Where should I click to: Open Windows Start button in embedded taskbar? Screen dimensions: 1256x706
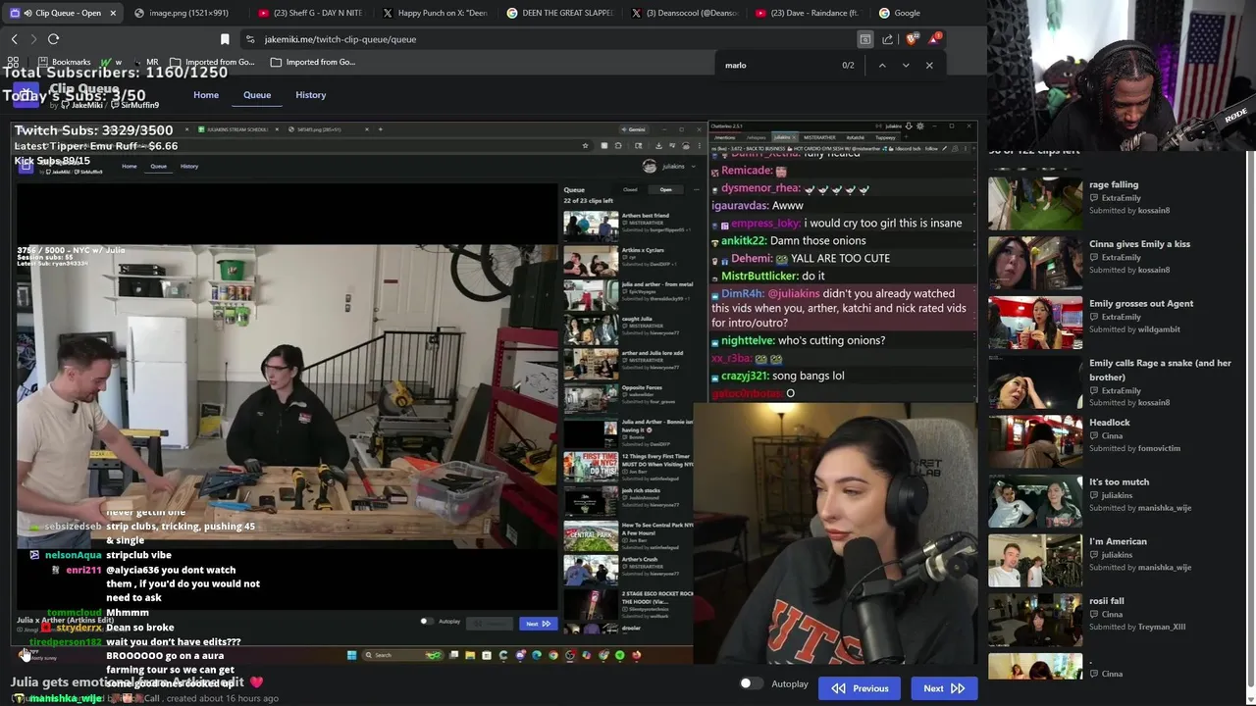point(351,655)
